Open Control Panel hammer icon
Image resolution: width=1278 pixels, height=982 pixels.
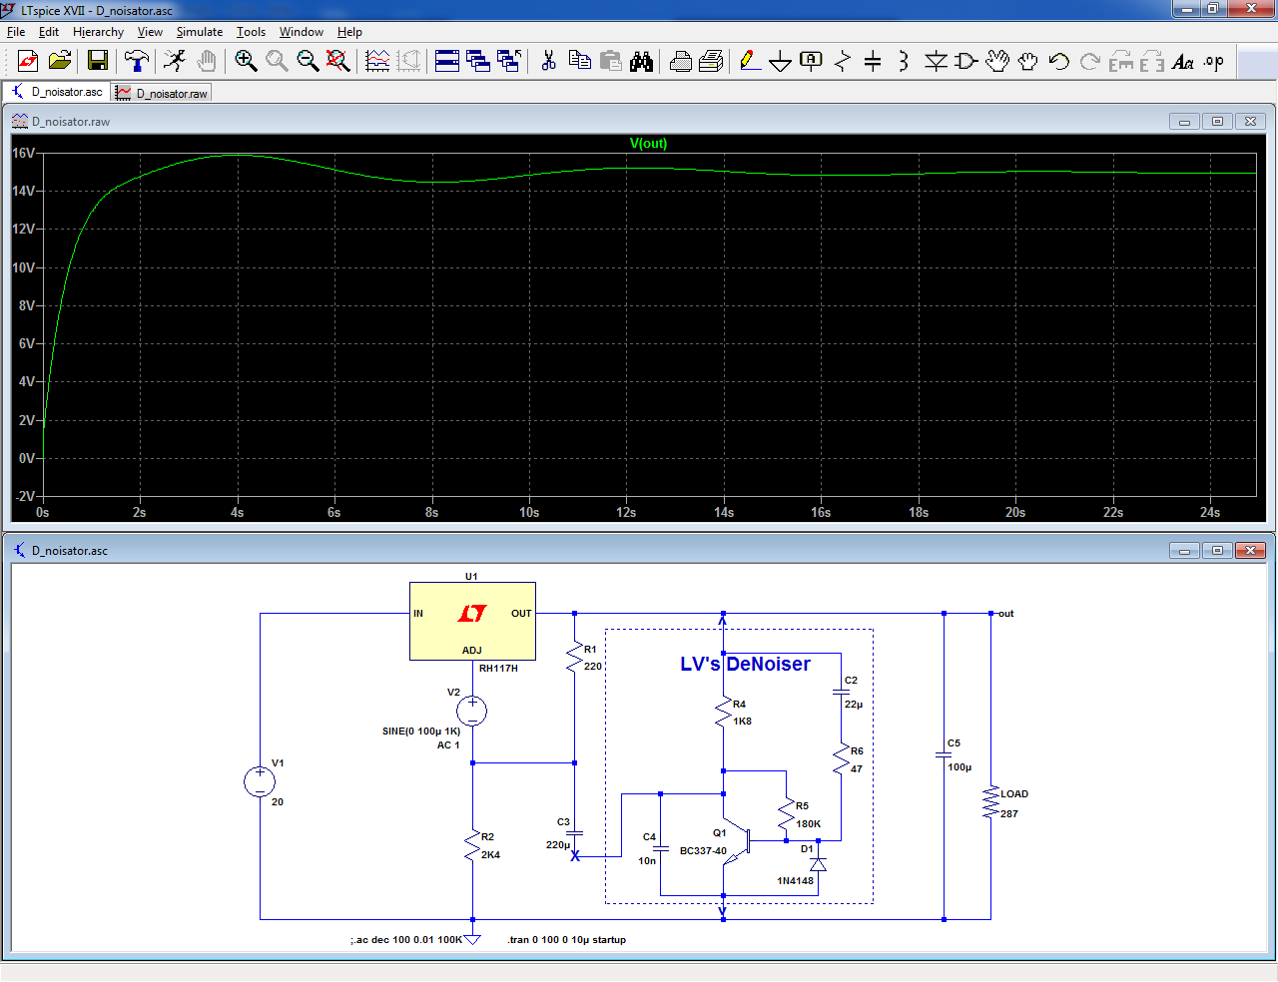[137, 62]
